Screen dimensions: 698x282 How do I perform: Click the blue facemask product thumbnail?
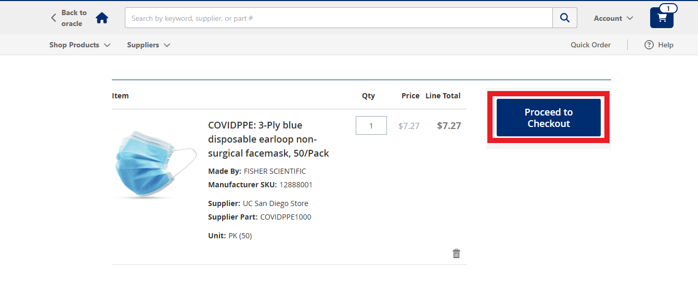coord(156,164)
